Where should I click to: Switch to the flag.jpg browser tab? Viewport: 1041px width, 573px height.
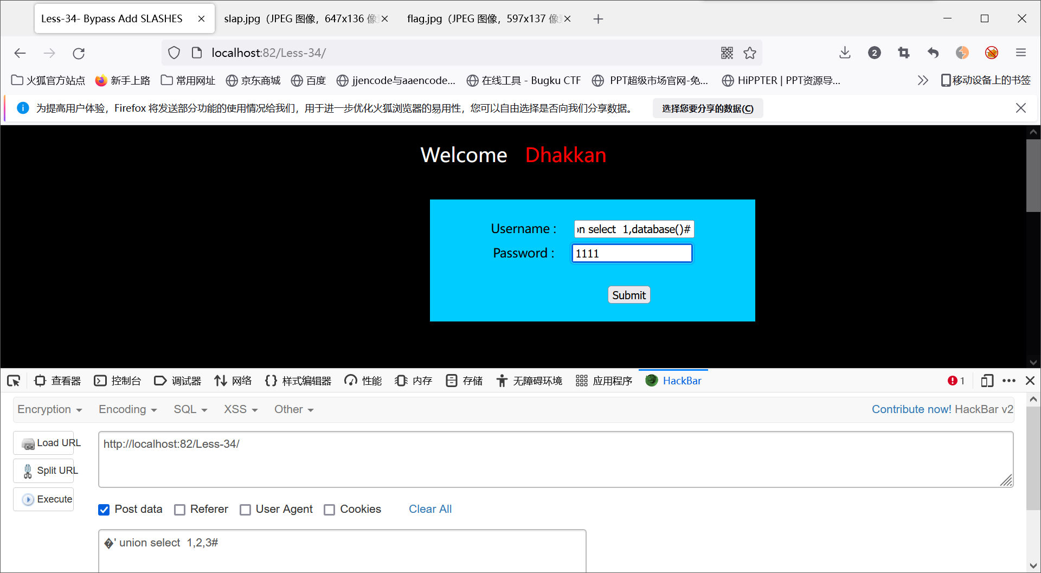tap(481, 18)
